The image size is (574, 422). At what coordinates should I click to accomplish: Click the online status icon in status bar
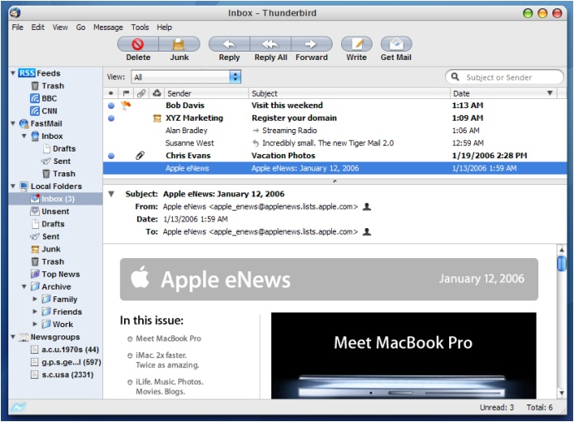point(18,407)
